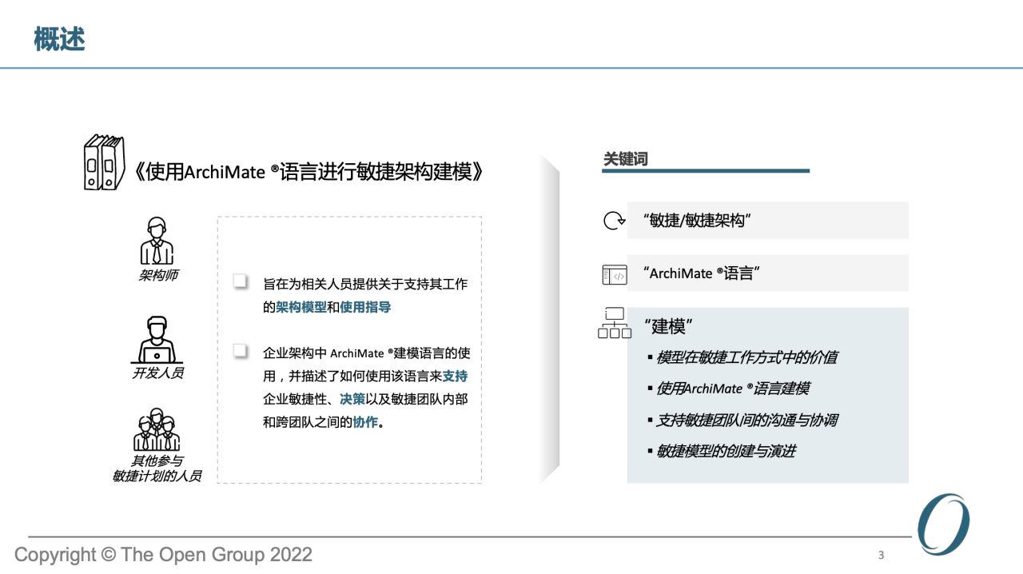This screenshot has height=574, width=1023.
Task: Click The Open Group logo
Action: pyautogui.click(x=943, y=524)
